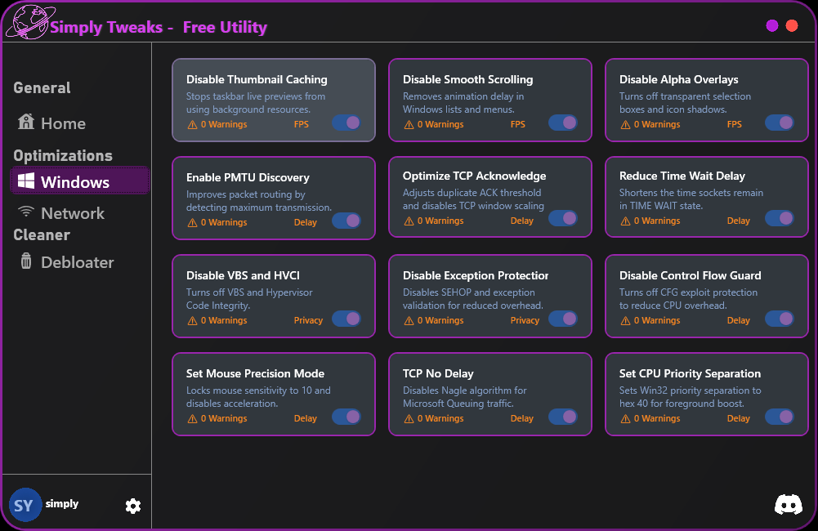Click the SY user avatar
The image size is (818, 531).
click(25, 505)
